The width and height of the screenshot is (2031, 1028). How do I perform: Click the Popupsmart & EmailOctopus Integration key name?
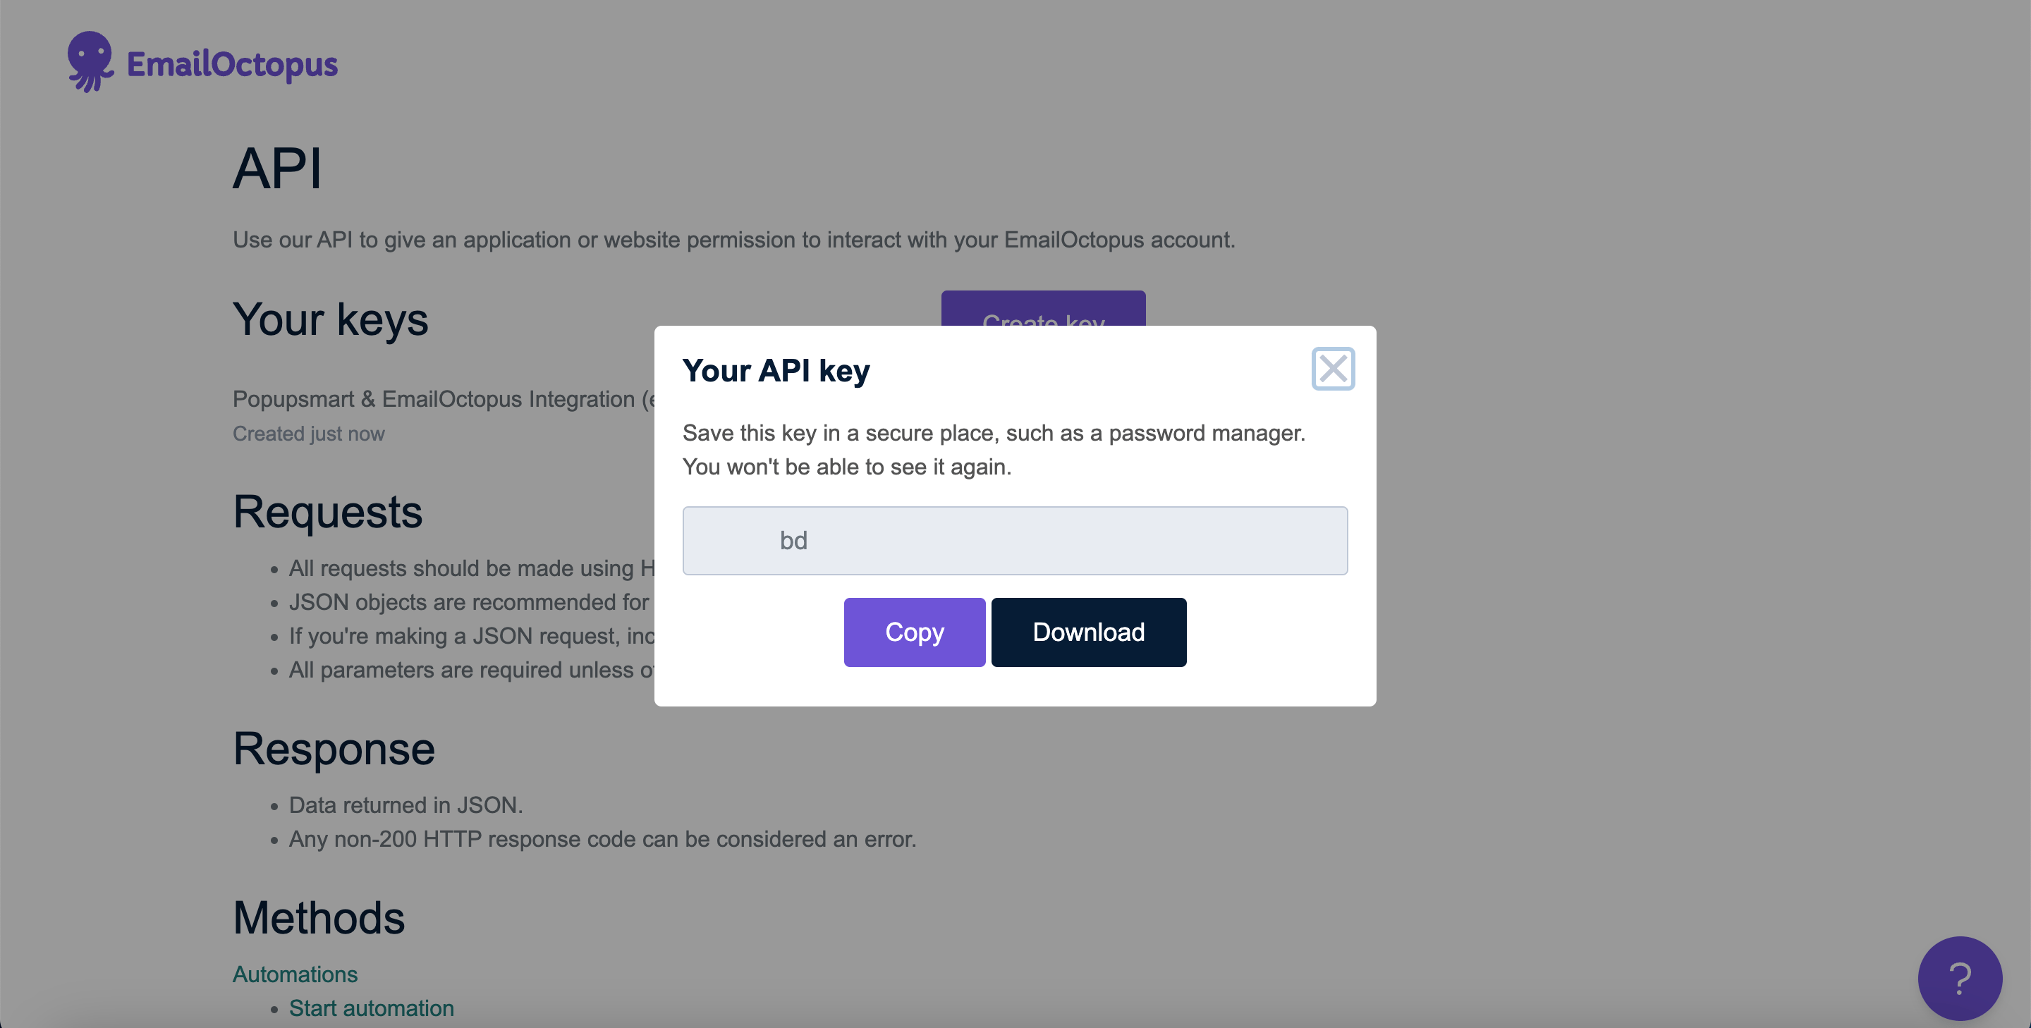441,399
